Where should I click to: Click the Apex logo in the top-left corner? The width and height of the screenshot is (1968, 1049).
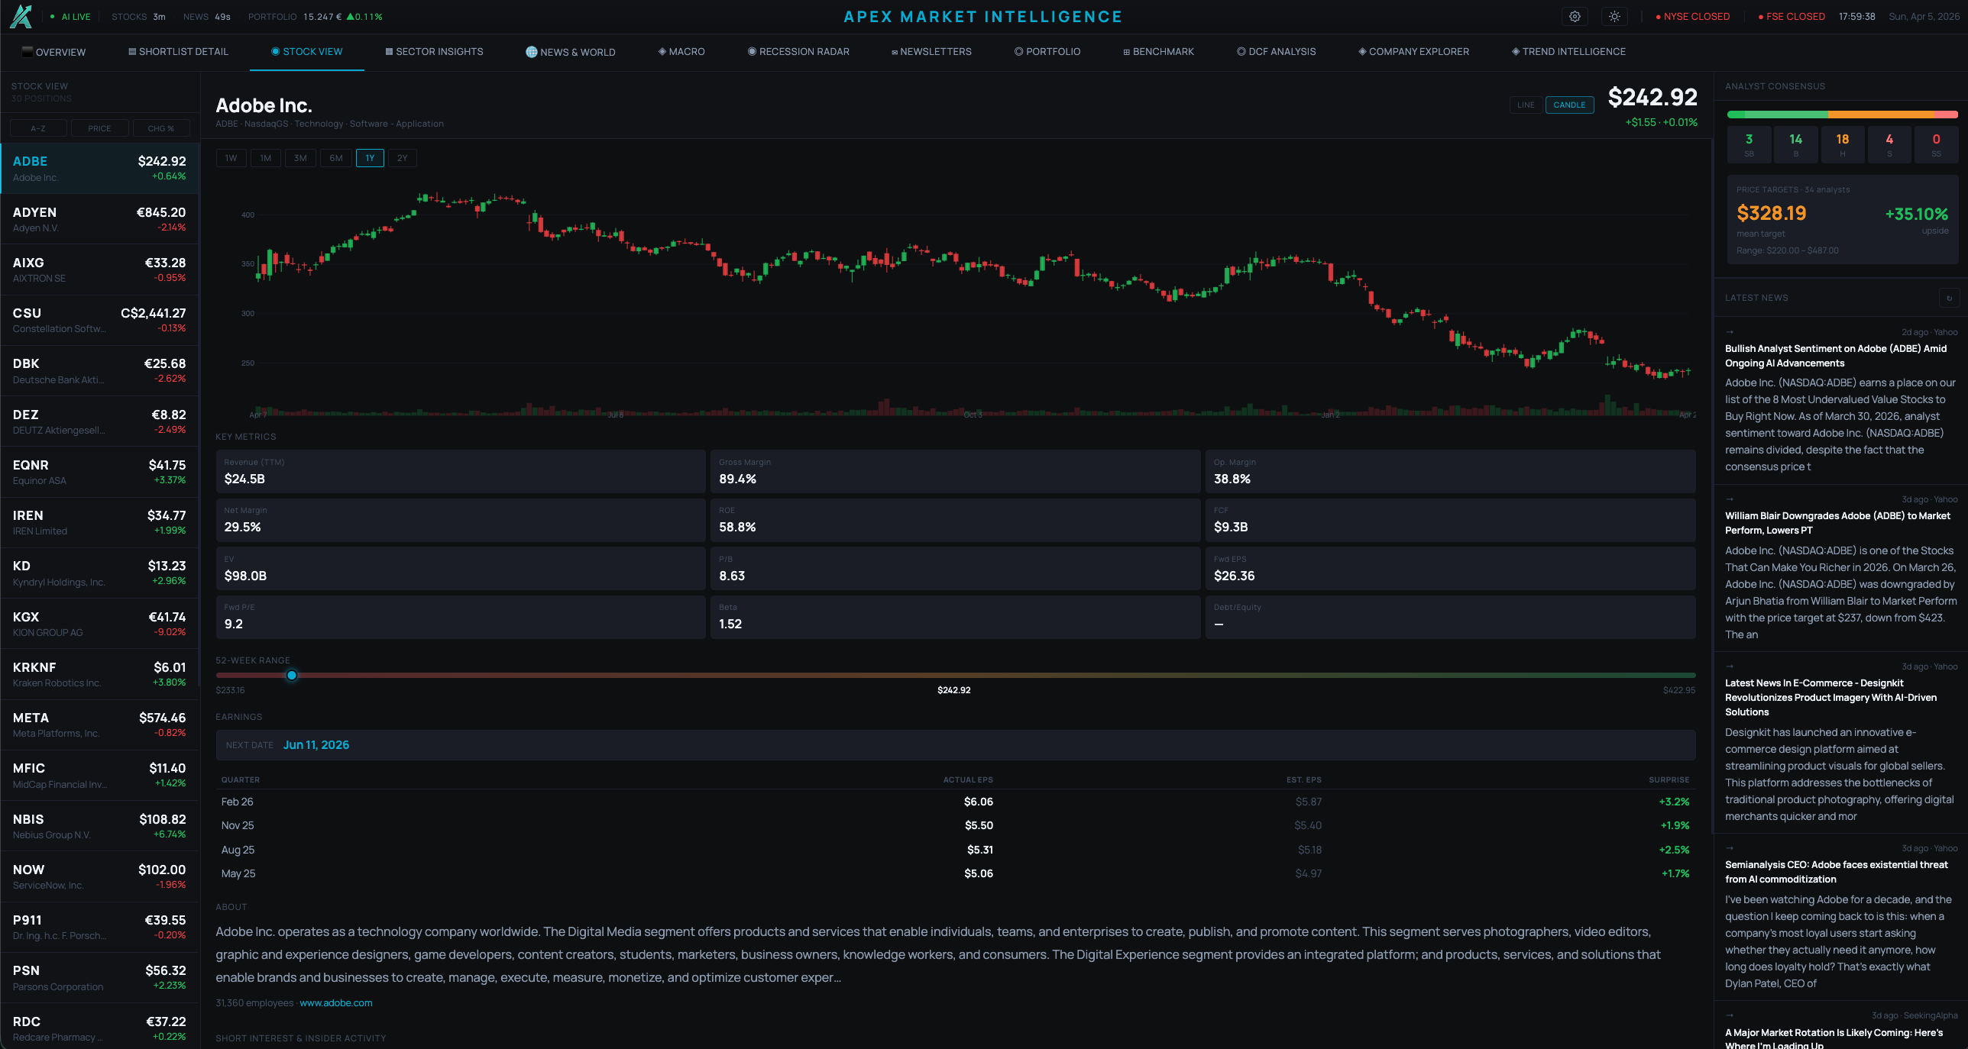click(x=21, y=16)
